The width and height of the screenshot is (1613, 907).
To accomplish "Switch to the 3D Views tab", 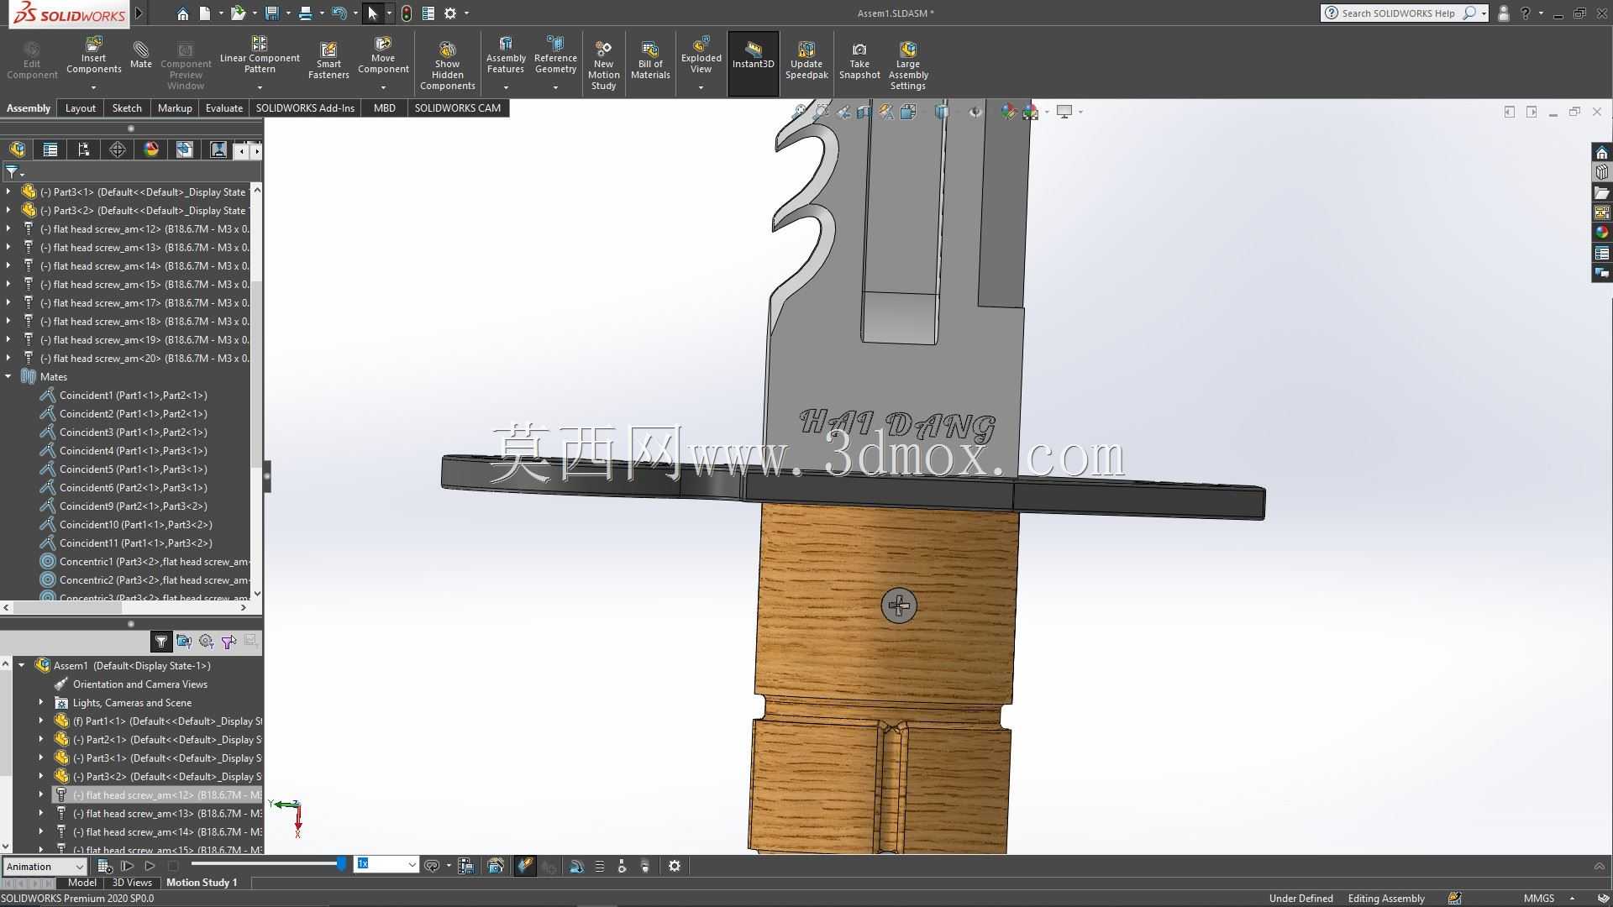I will point(132,883).
